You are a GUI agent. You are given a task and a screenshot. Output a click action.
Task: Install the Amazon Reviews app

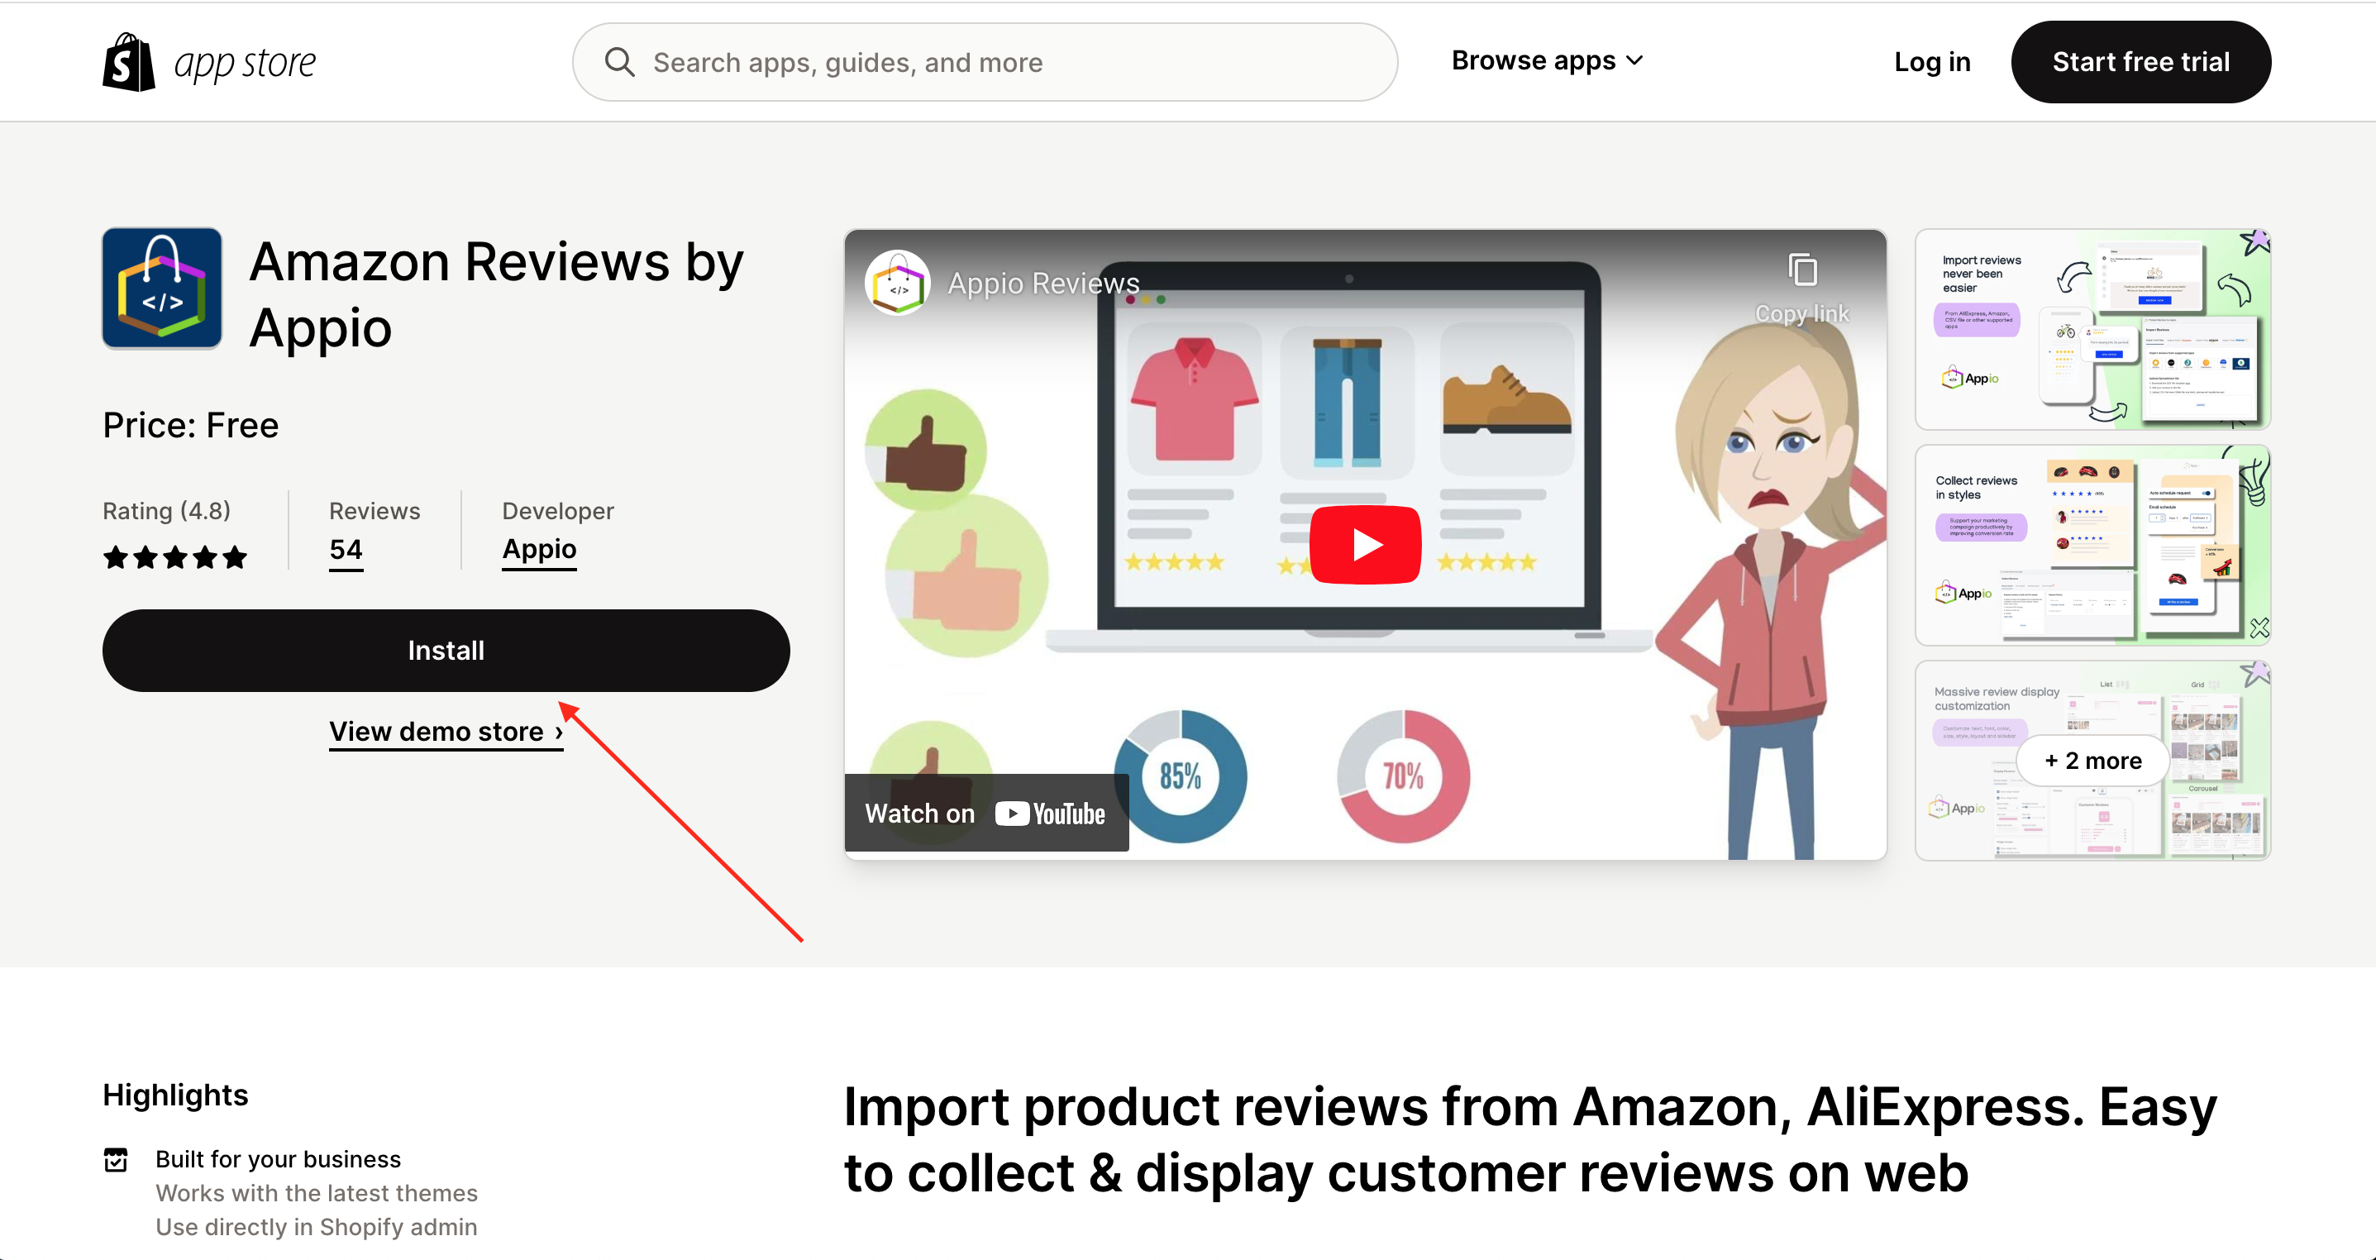(446, 651)
